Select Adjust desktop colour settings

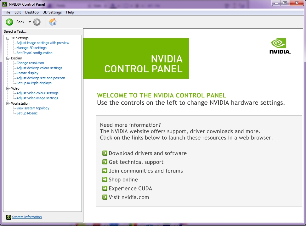(x=39, y=68)
